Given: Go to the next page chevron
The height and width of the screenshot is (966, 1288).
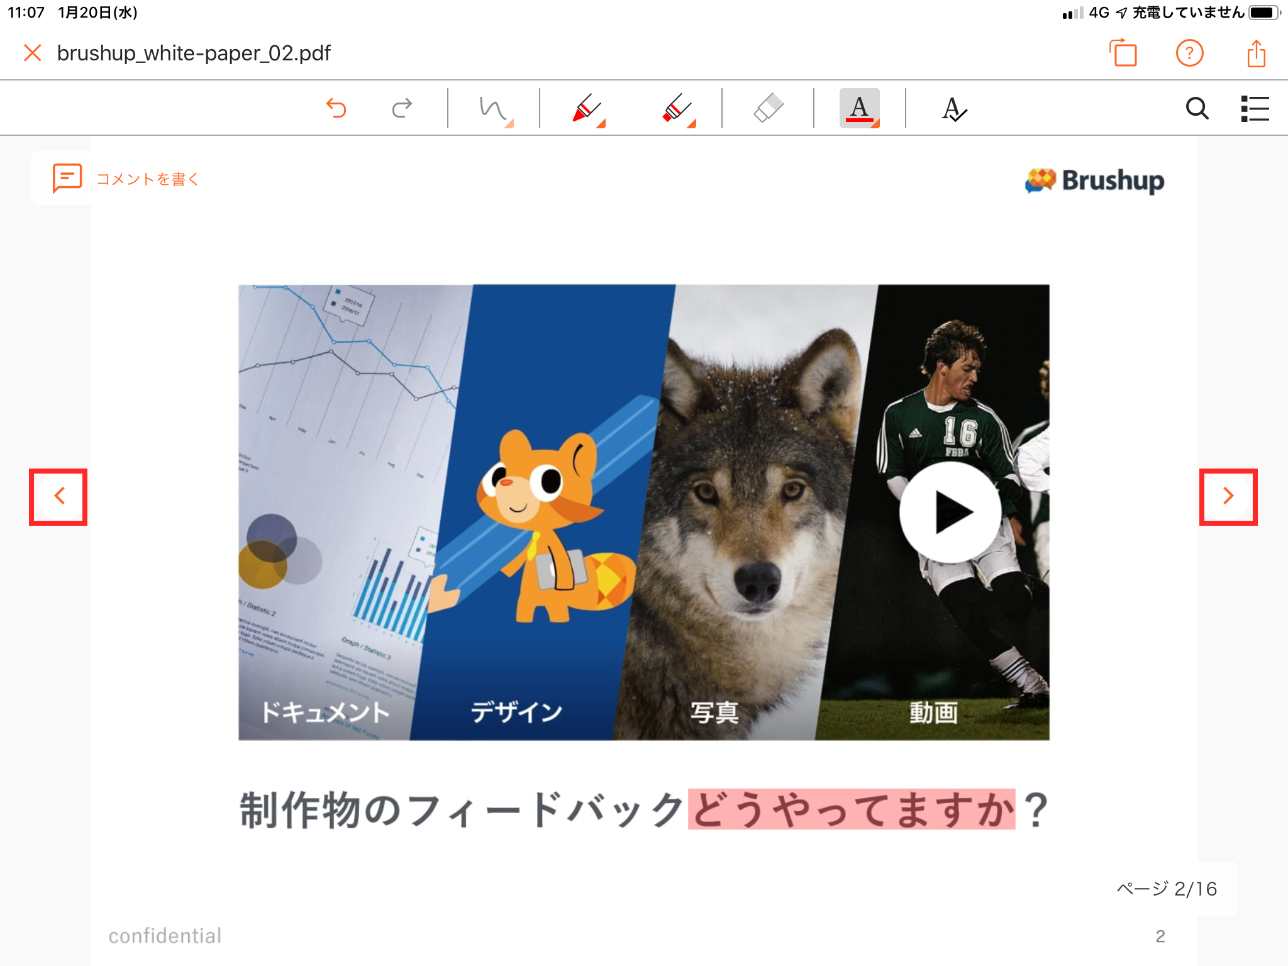Looking at the screenshot, I should (x=1228, y=496).
